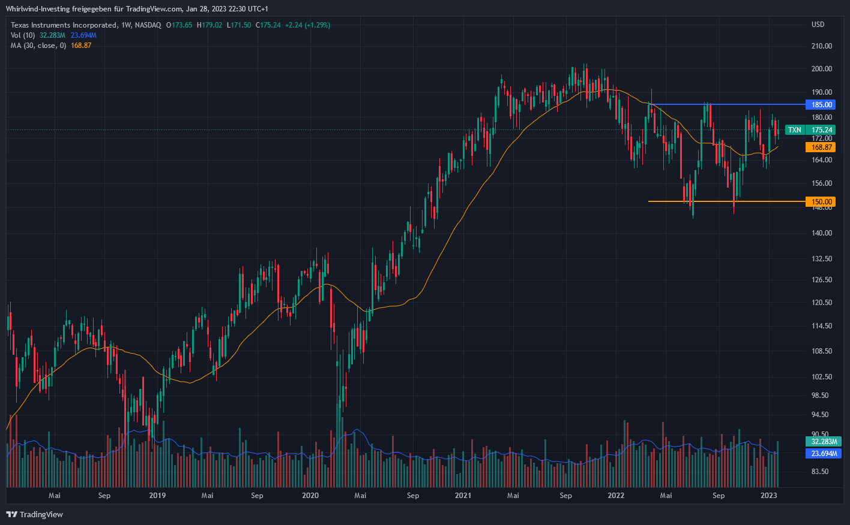Click the 2021 label on time axis

(463, 496)
